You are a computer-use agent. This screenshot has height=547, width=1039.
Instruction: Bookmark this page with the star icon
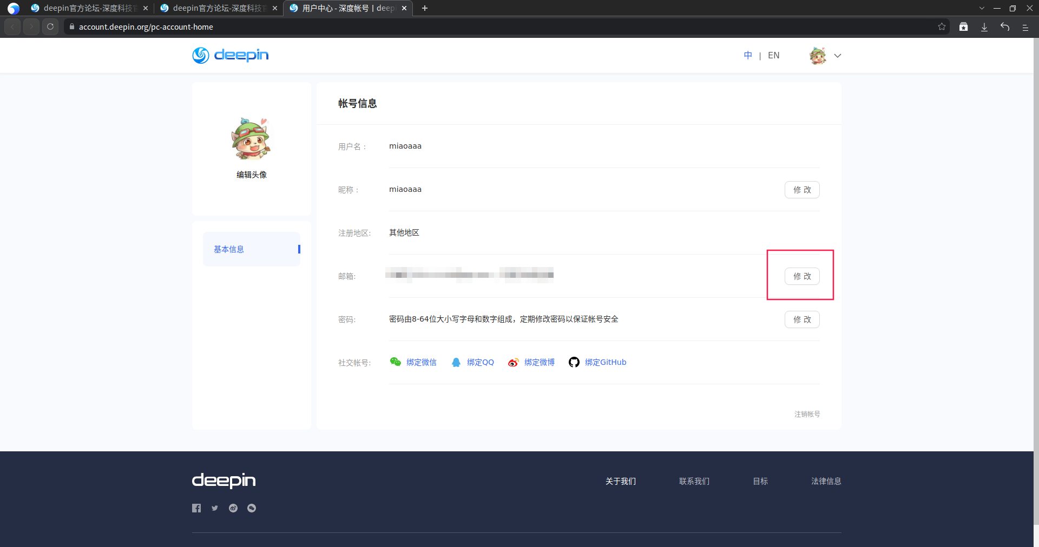coord(942,26)
